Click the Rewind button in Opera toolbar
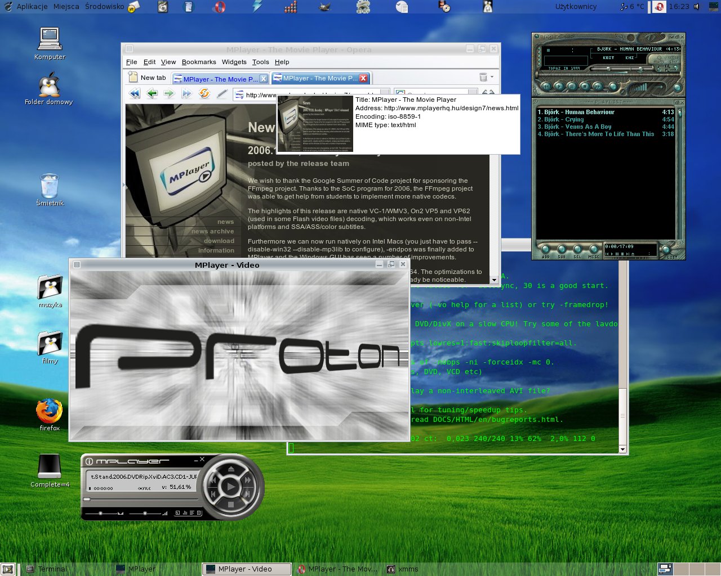This screenshot has height=576, width=721. point(135,94)
